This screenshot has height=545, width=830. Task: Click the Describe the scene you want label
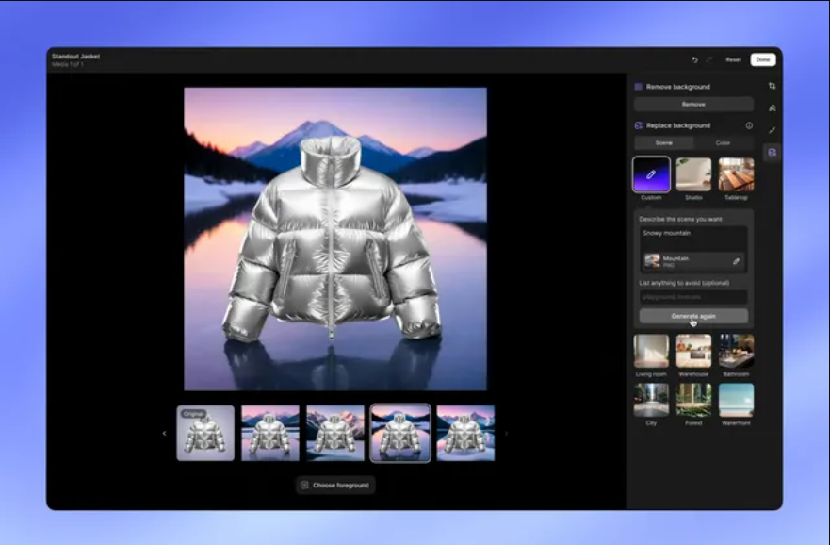point(681,219)
